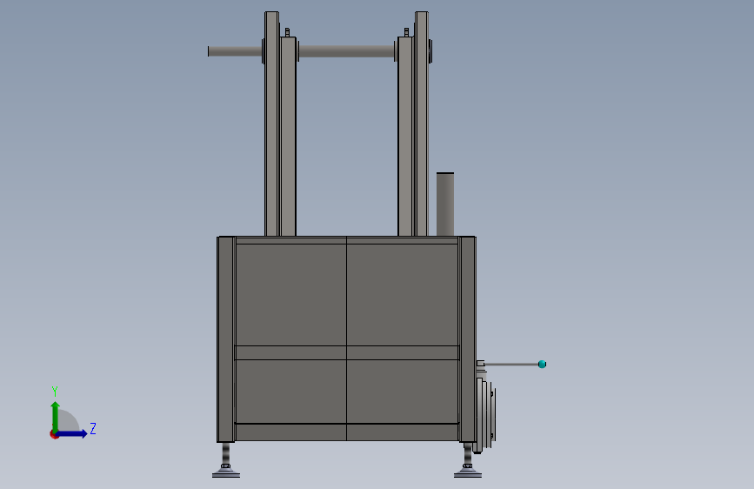Select the shaft end protruding left of the columns

pos(236,51)
